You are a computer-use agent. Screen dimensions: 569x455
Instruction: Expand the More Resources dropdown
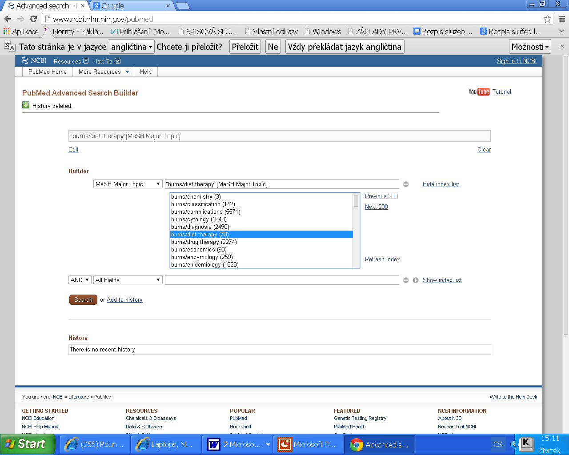(104, 72)
